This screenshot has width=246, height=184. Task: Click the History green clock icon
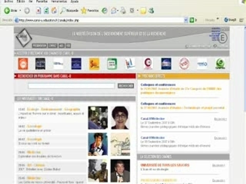[105, 11]
